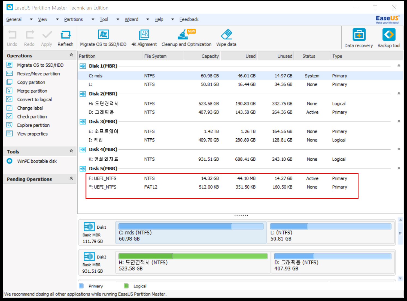Screen dimensions: 407x301
Task: Sort by the File System column header
Action: [163, 56]
